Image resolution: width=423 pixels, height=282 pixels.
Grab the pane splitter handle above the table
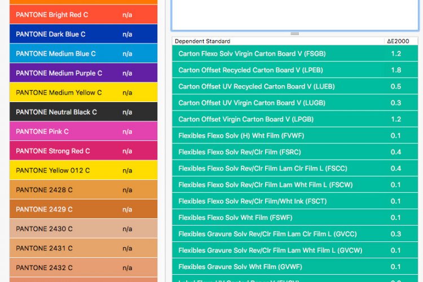click(x=294, y=33)
